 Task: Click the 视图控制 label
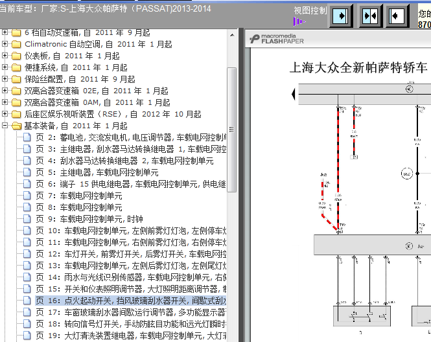(310, 10)
